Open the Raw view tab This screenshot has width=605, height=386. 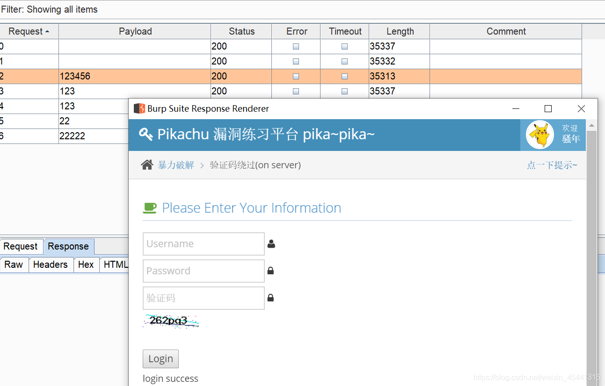[x=14, y=264]
